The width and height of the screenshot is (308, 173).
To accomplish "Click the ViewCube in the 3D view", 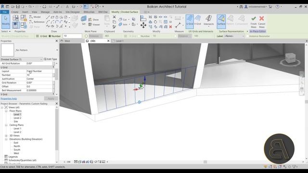I will tap(290, 58).
